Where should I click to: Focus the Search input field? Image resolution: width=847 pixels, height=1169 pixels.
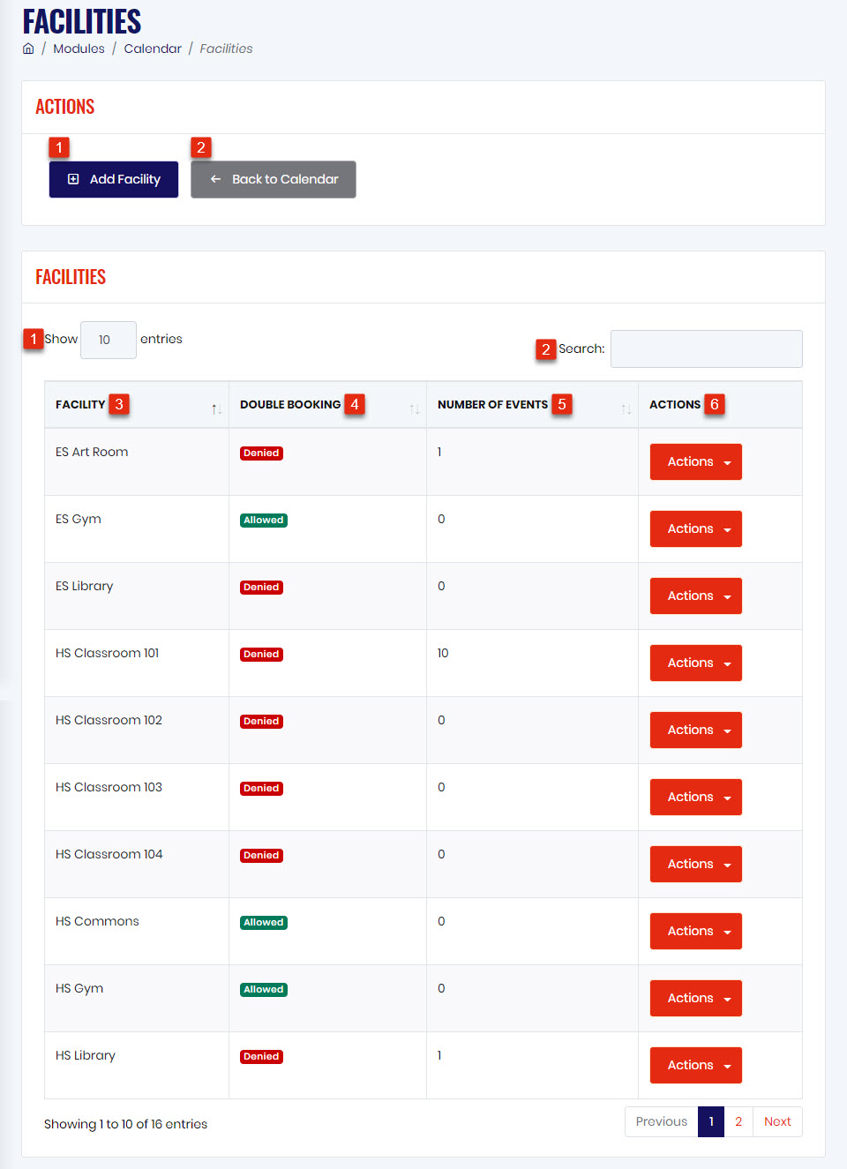click(707, 348)
